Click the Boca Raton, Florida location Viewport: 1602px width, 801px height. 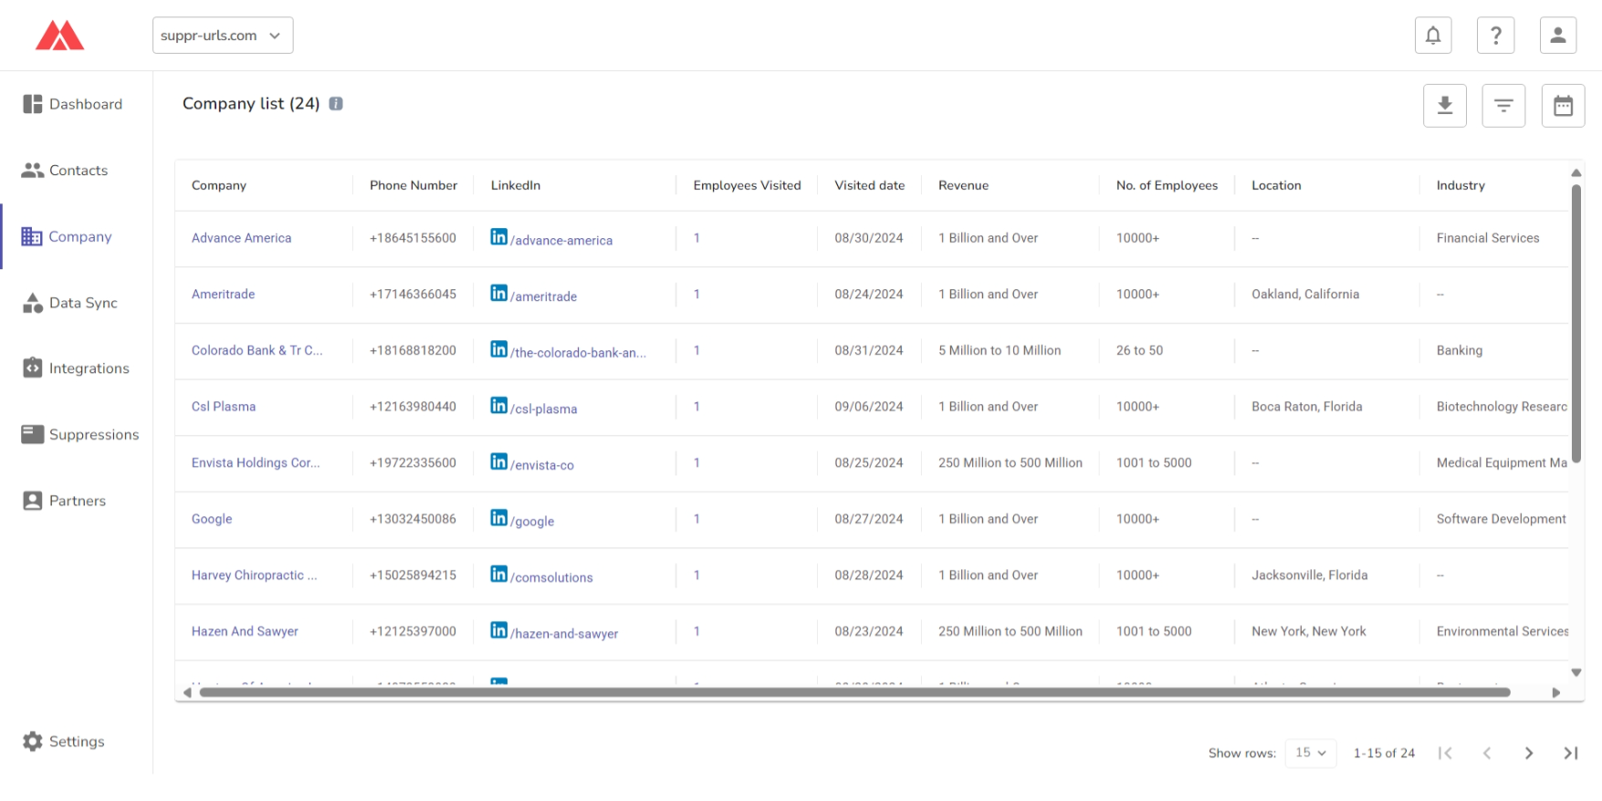(1307, 407)
